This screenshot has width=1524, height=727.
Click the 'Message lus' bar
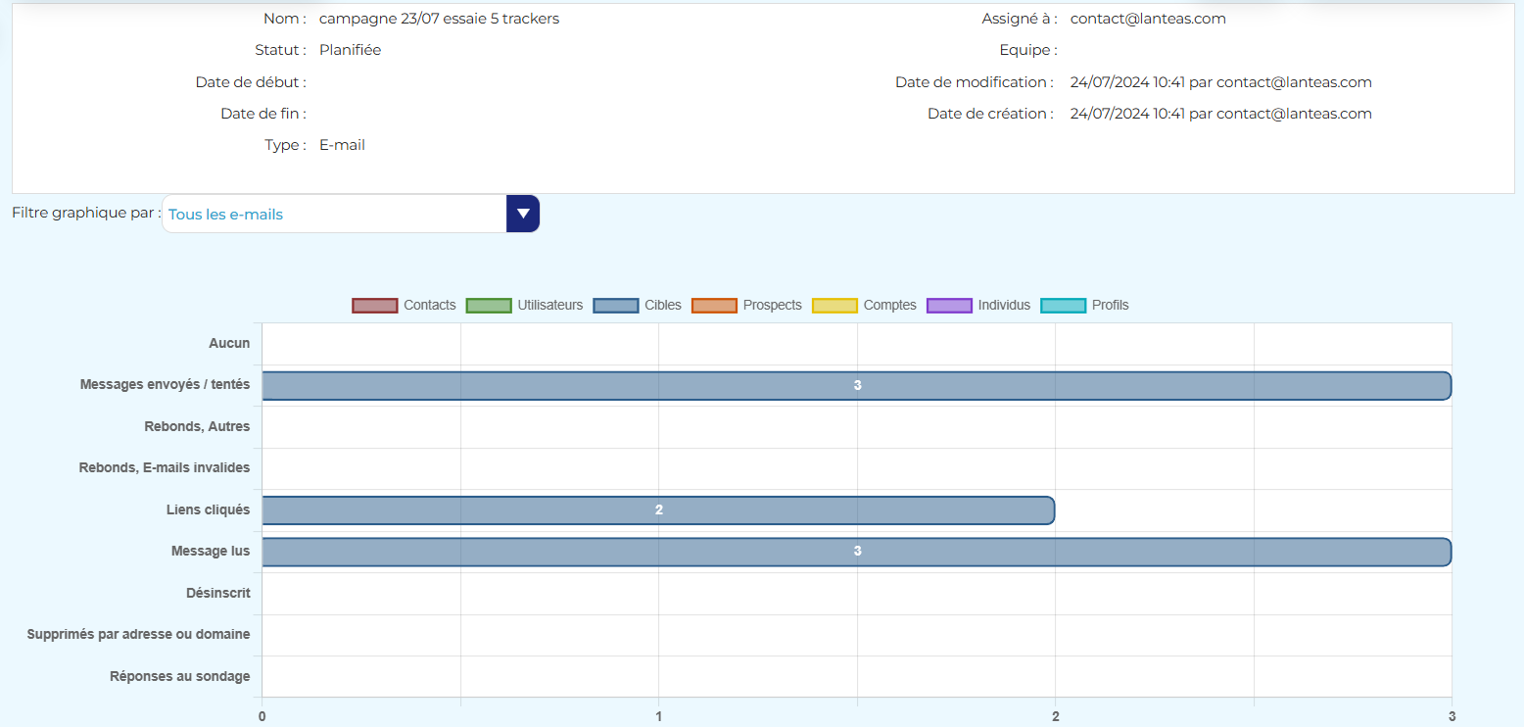(856, 552)
